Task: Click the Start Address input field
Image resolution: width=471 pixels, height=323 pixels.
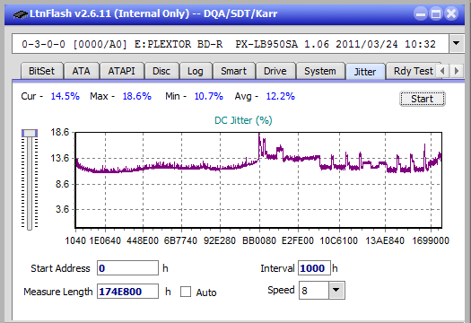Action: click(127, 268)
